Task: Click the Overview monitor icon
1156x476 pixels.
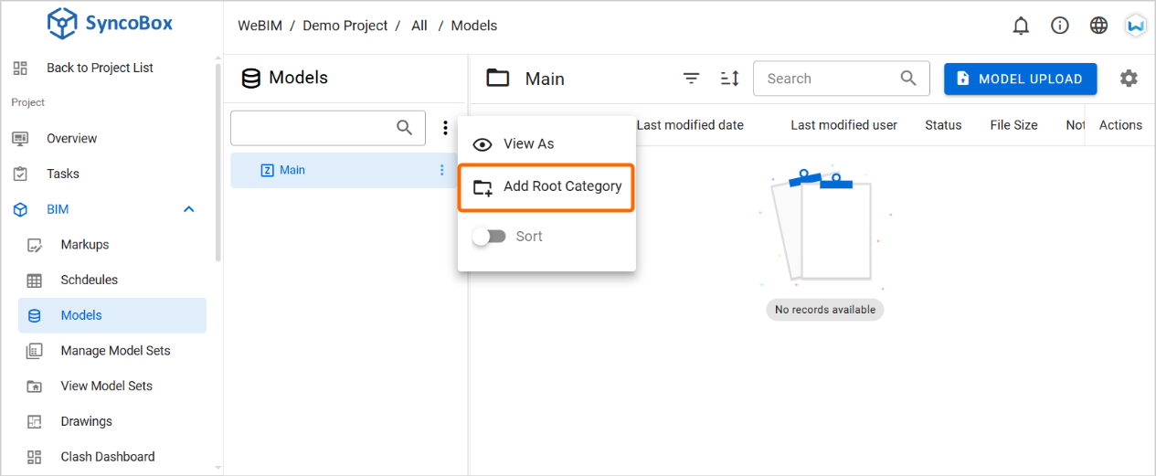Action: (20, 139)
